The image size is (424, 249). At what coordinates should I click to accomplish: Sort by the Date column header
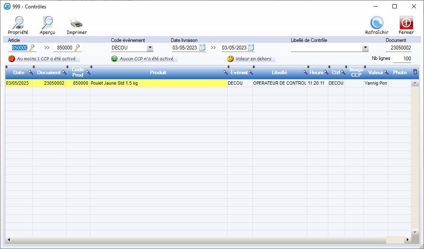18,73
